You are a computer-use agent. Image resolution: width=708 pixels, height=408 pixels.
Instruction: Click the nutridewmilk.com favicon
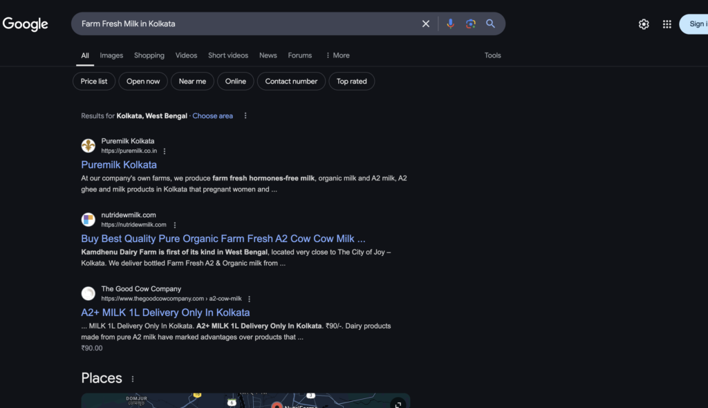tap(88, 220)
